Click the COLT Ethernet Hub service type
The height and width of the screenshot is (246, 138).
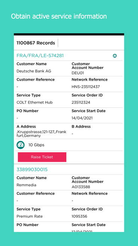(x=34, y=102)
